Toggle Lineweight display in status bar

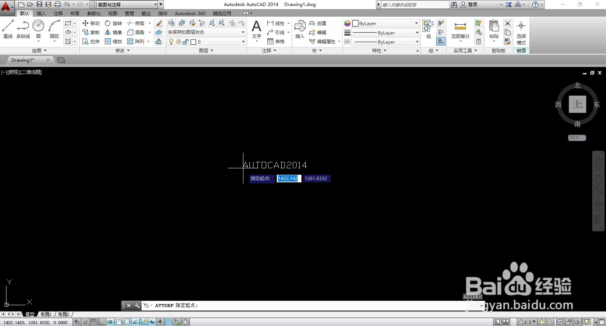pyautogui.click(x=160, y=322)
